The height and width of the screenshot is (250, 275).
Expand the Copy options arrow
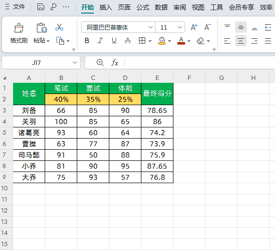tap(68, 41)
